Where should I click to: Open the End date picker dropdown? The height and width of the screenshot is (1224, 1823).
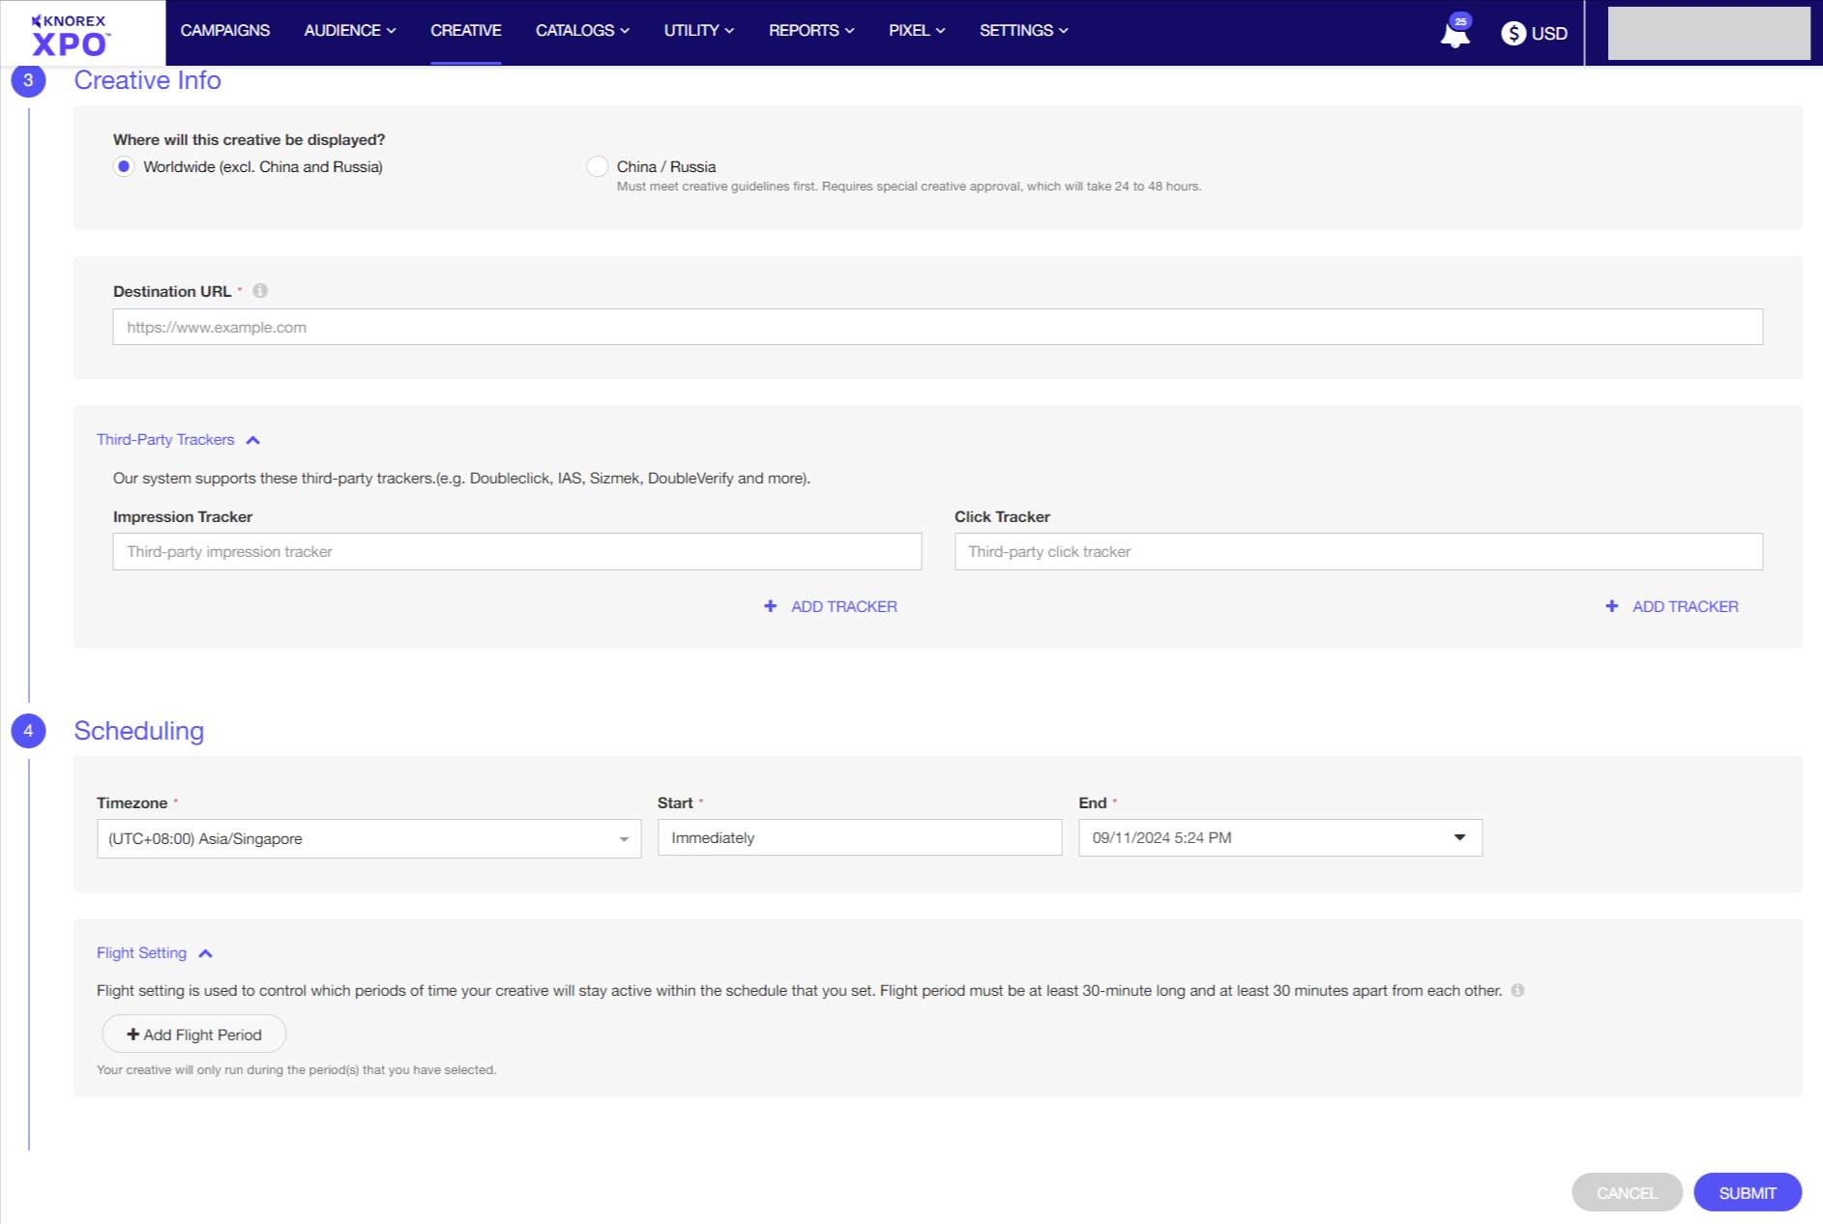coord(1459,837)
